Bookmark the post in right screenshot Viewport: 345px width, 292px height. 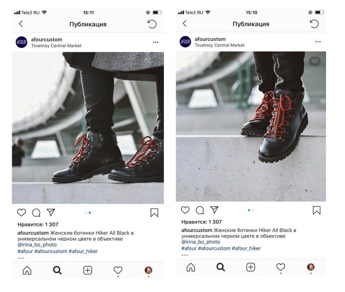(x=317, y=210)
